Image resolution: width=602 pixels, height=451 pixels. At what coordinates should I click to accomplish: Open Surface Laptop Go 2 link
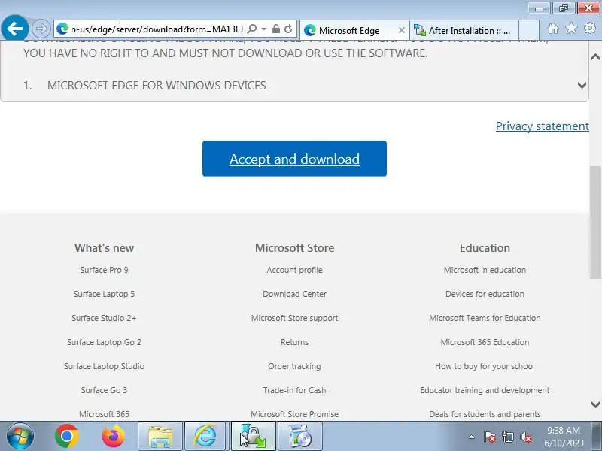[104, 342]
